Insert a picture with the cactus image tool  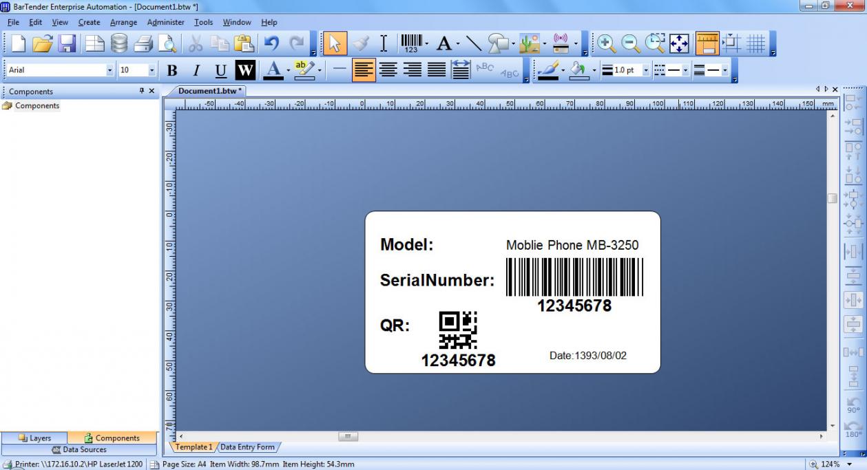(530, 44)
